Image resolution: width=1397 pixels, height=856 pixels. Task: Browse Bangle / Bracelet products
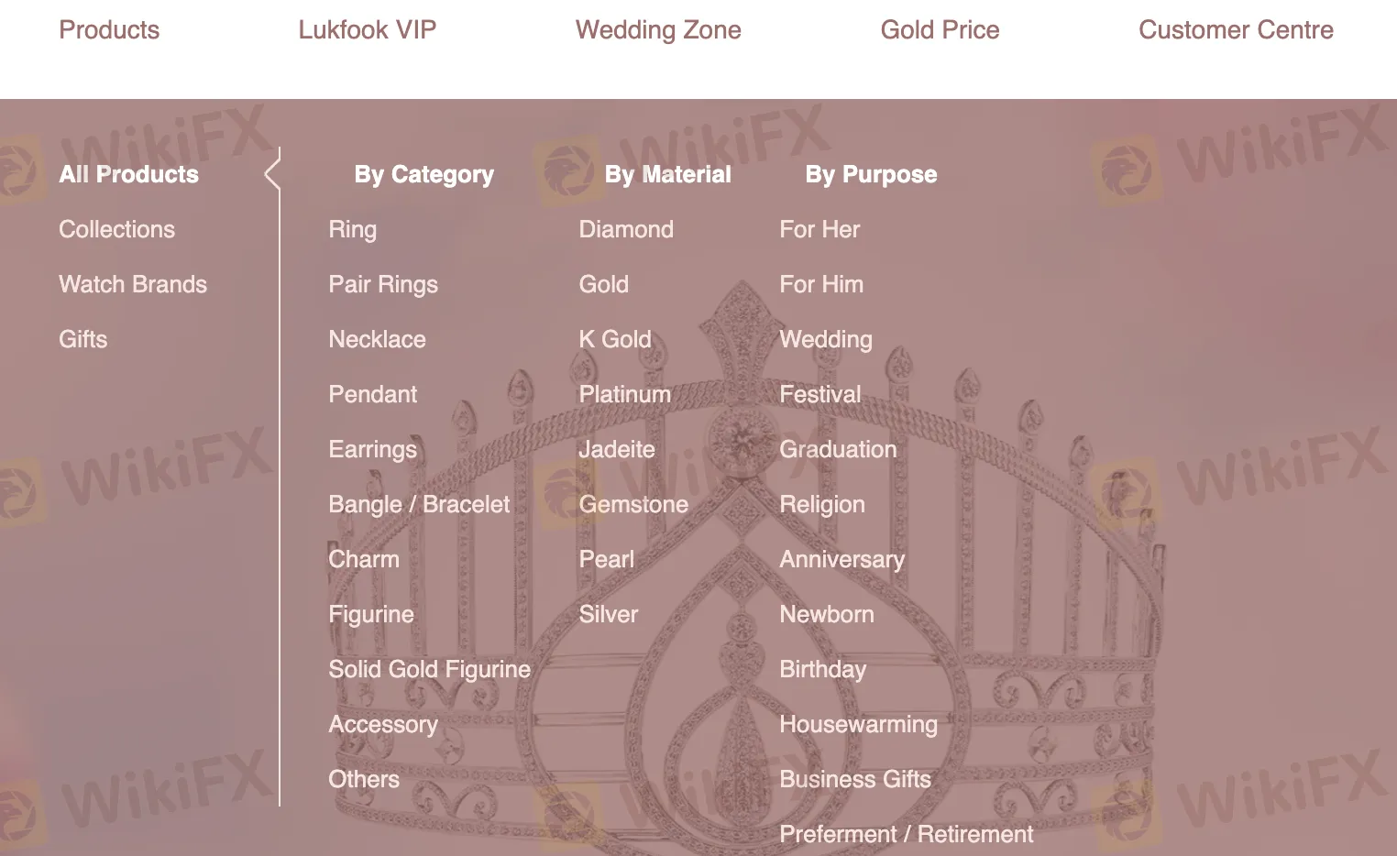pos(419,504)
